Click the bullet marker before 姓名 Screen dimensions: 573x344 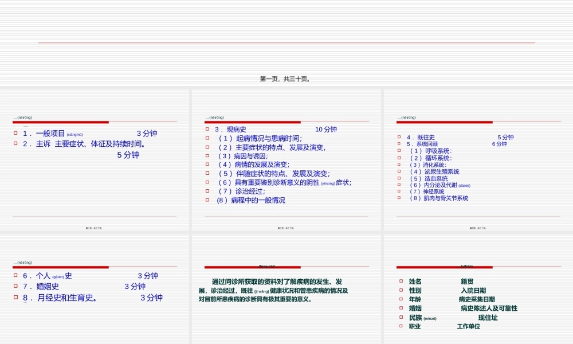(400, 281)
